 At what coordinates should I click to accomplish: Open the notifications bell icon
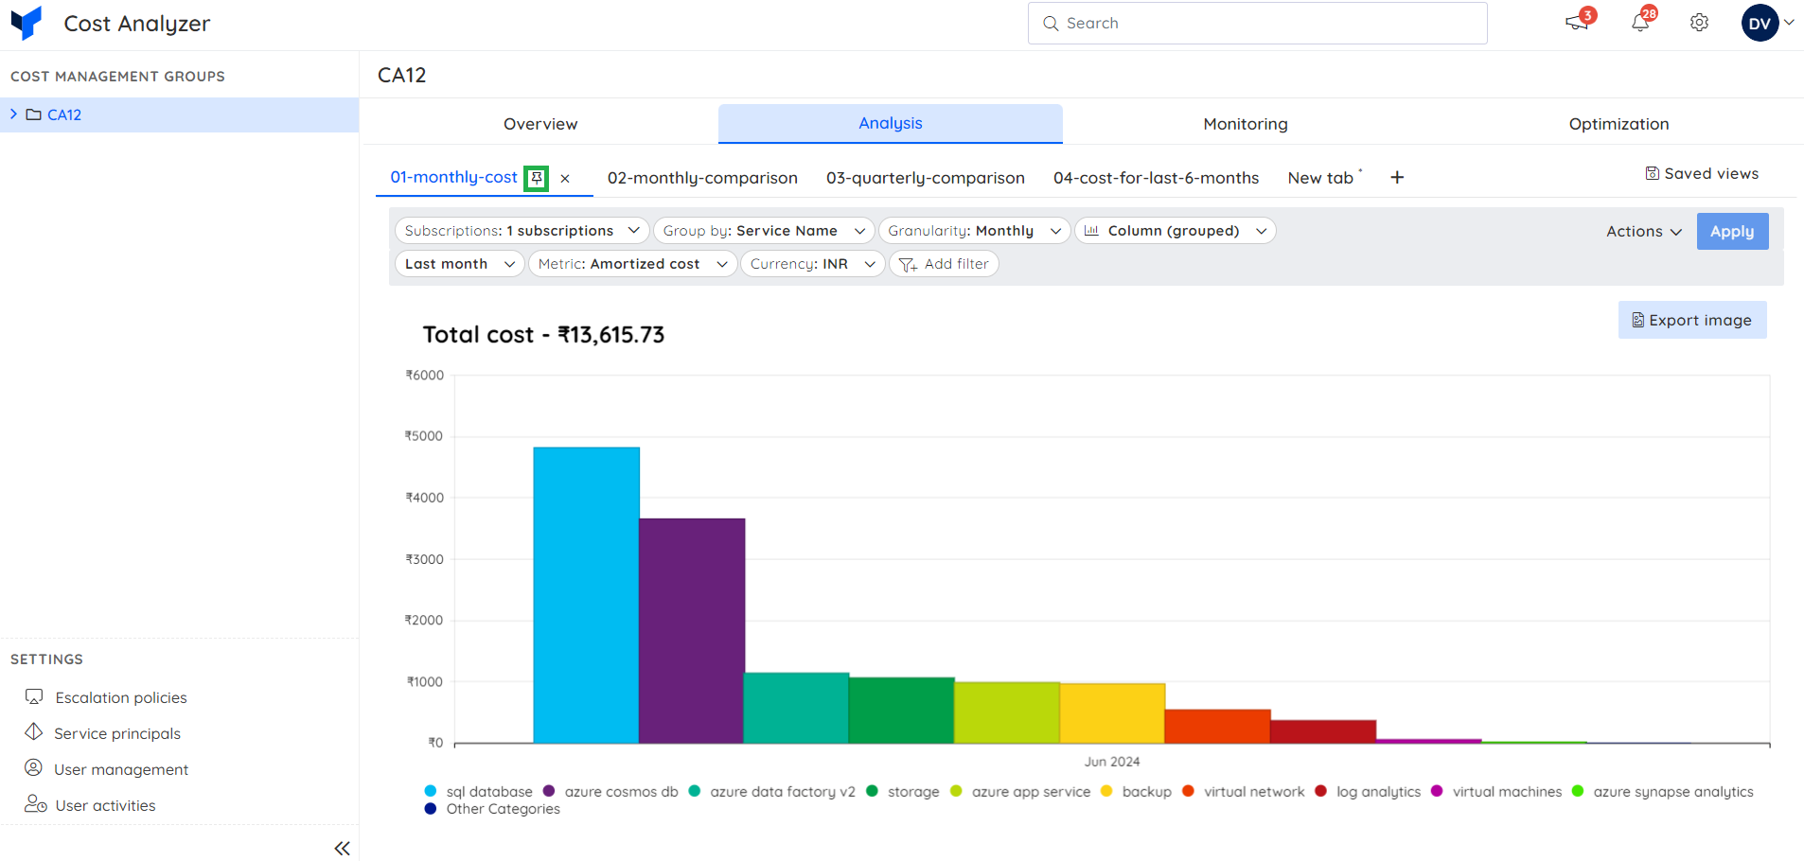coord(1640,23)
